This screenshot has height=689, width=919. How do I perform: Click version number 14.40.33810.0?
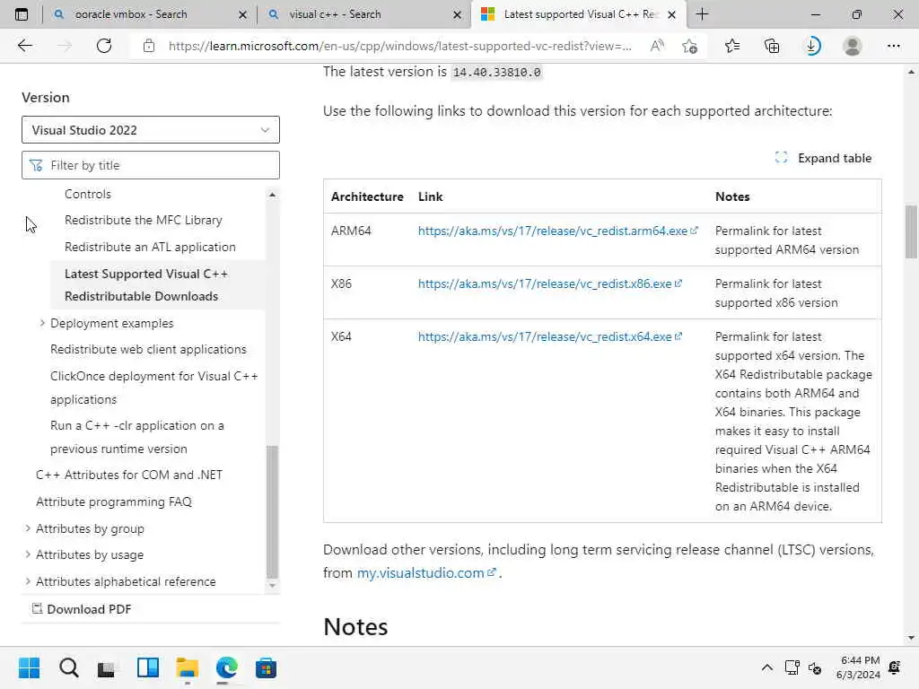tap(497, 72)
